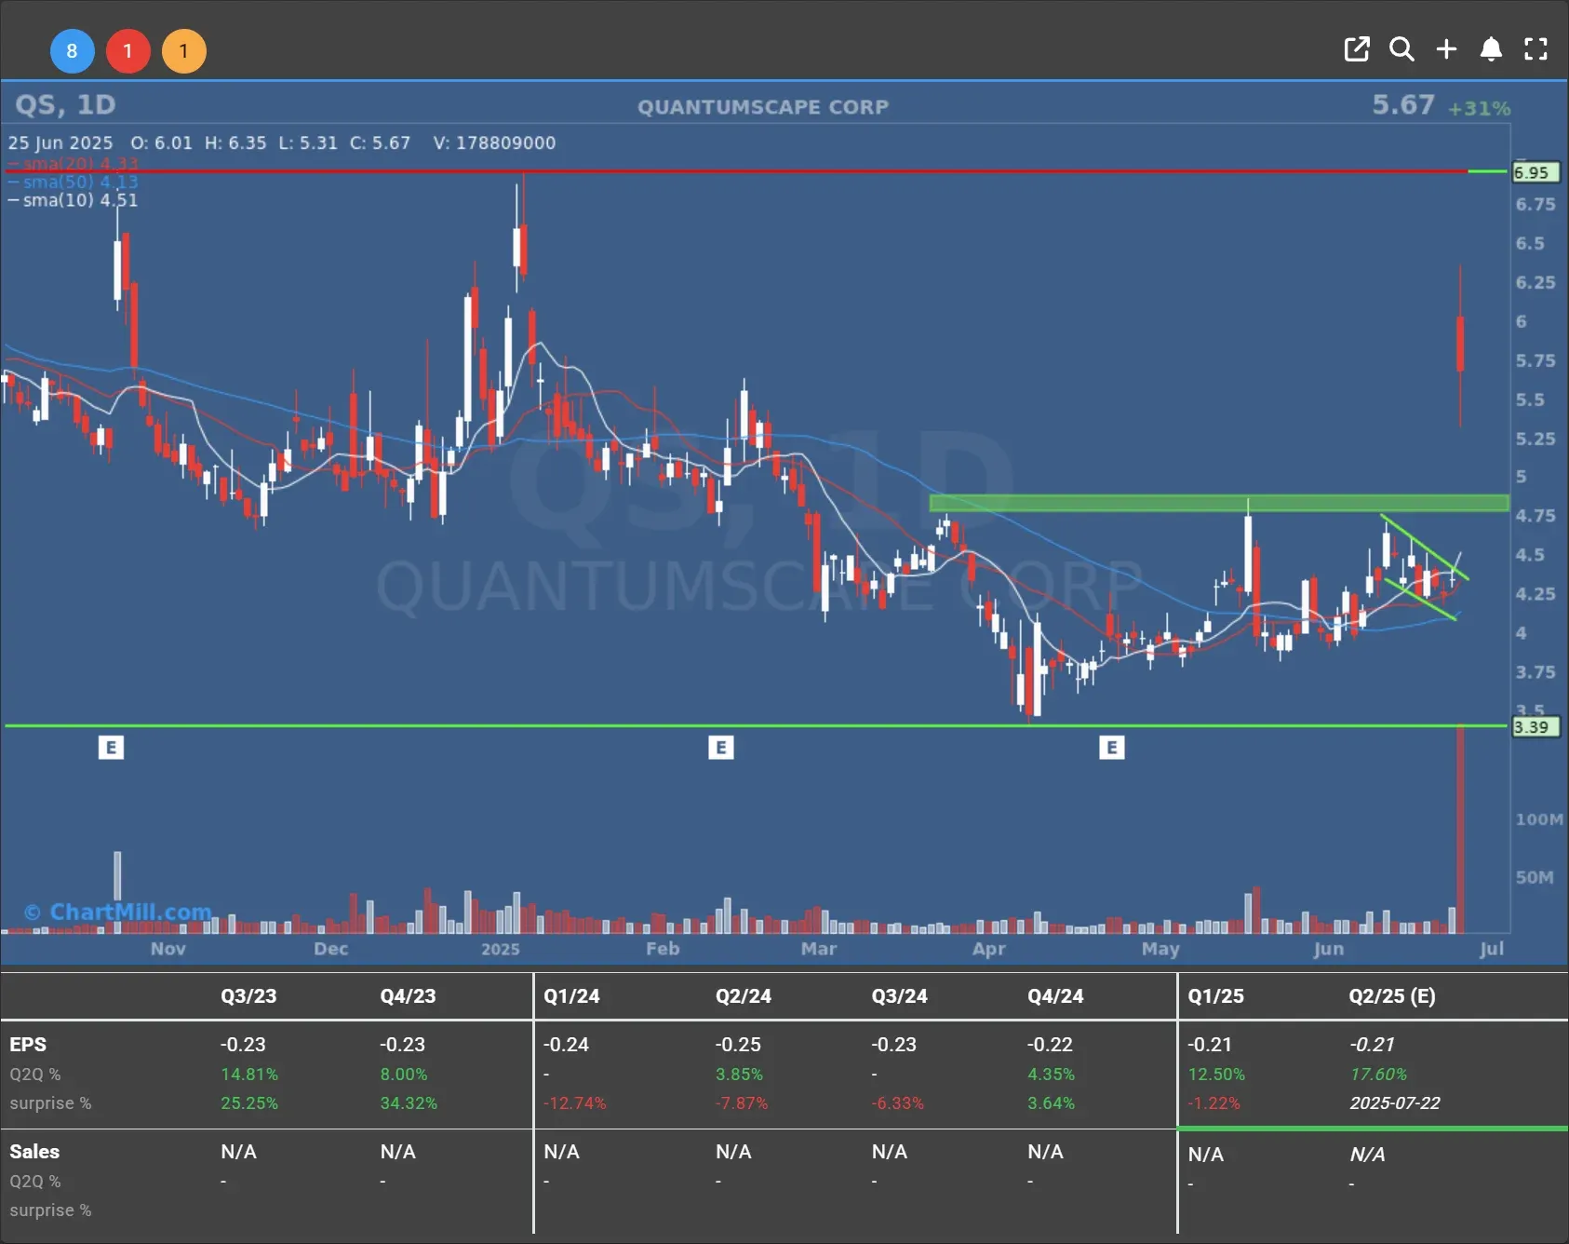The image size is (1569, 1244).
Task: Click the 25.25% surprise value
Action: (x=249, y=1102)
